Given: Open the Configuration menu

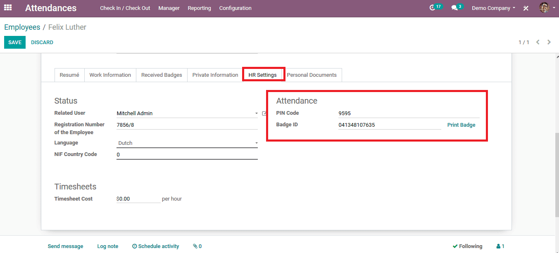Looking at the screenshot, I should pyautogui.click(x=235, y=8).
